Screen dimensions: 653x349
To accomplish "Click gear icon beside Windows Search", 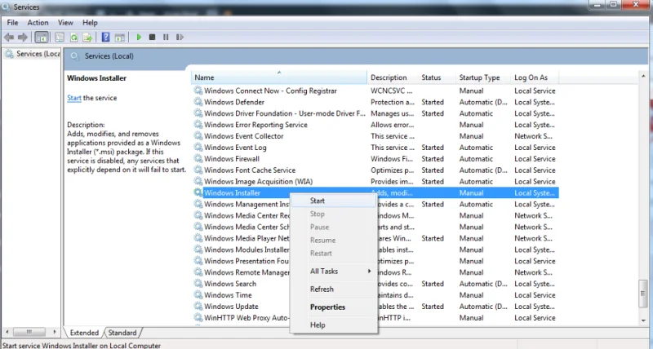I will click(198, 283).
